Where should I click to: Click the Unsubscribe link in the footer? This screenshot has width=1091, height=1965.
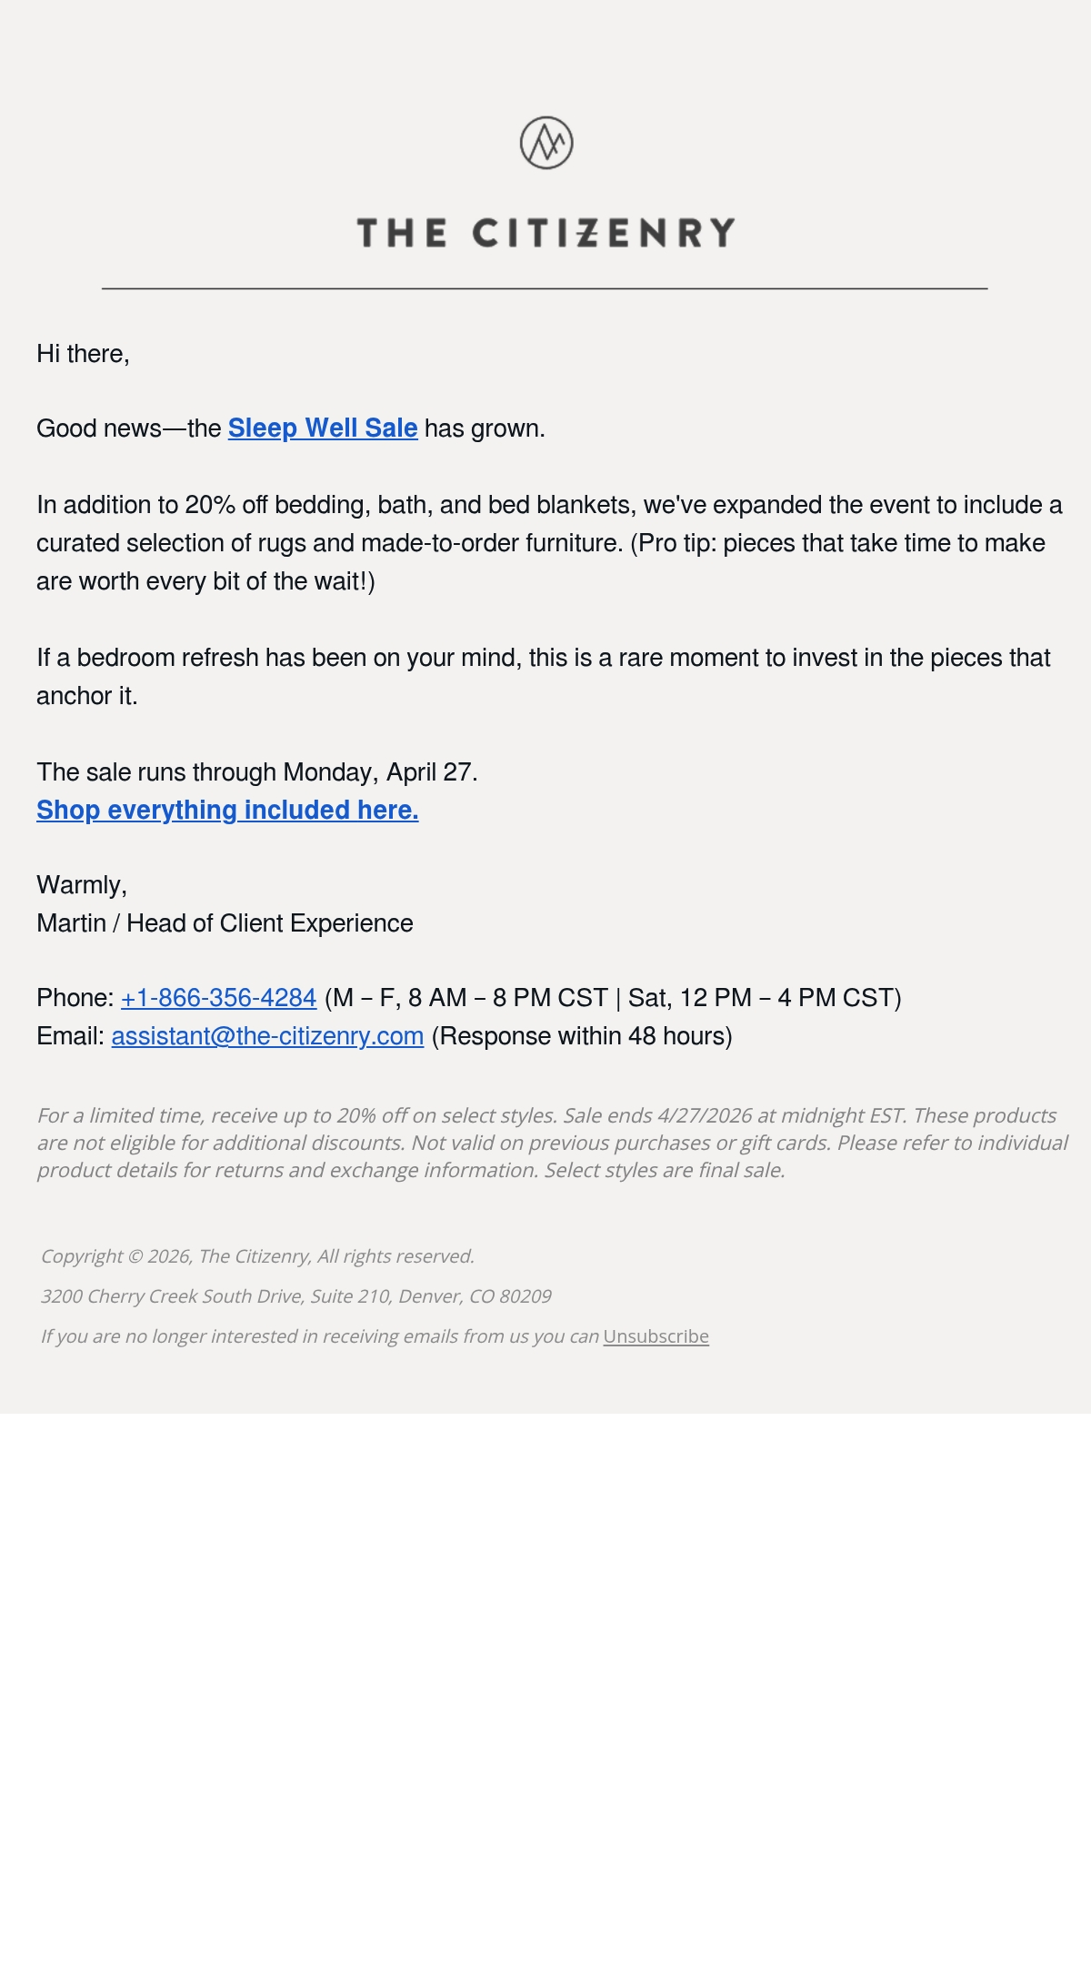coord(656,1336)
